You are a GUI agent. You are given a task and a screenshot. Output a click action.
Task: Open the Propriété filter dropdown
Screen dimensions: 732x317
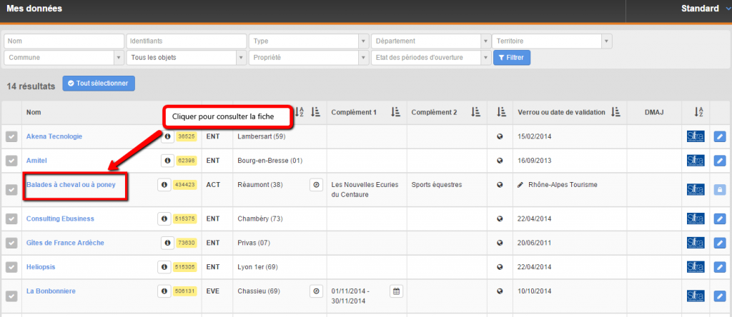309,58
